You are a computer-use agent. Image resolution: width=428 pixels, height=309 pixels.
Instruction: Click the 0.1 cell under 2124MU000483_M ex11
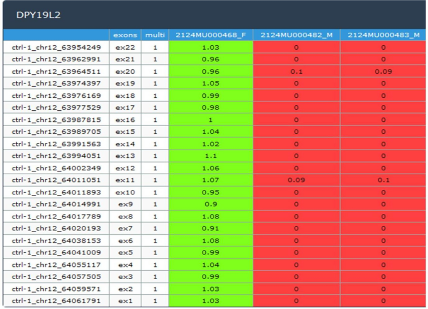click(x=383, y=180)
